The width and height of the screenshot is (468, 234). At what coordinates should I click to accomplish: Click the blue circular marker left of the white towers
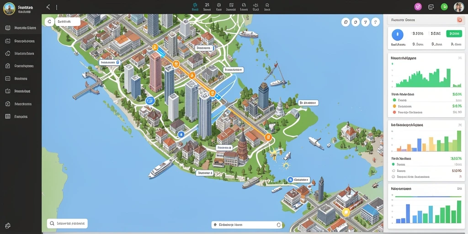tap(149, 101)
